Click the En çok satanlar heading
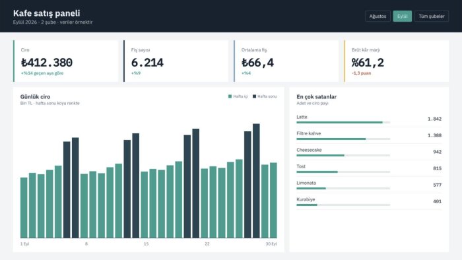462x260 pixels. (x=316, y=96)
